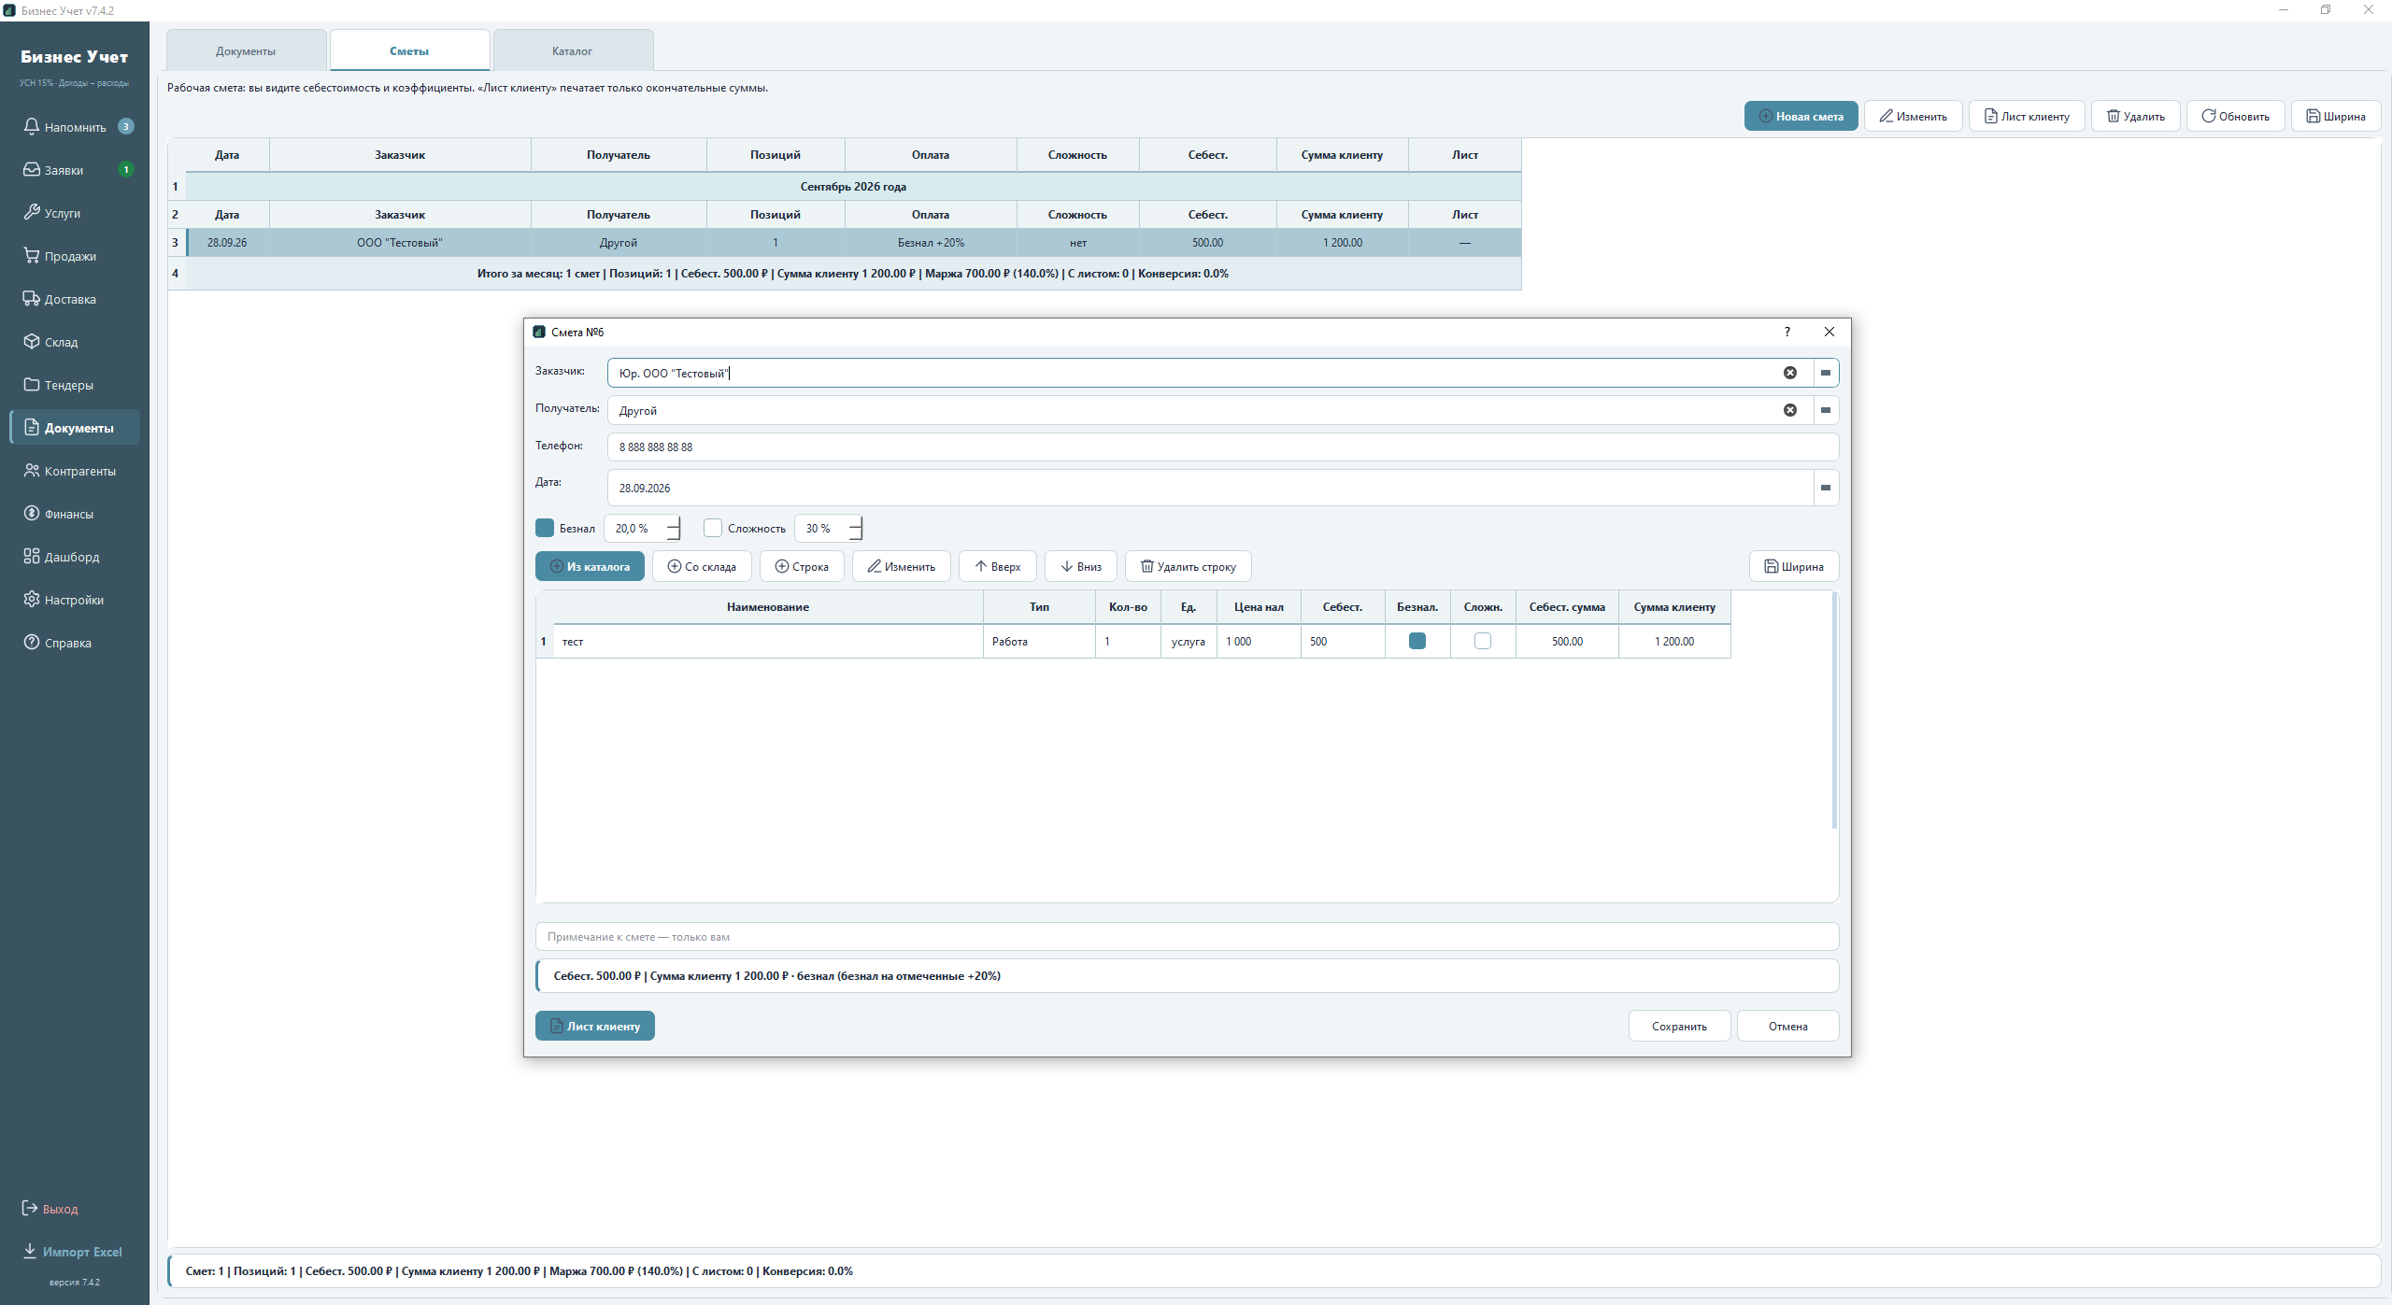The image size is (2392, 1305).
Task: Click the Телефон input field
Action: (x=1223, y=447)
